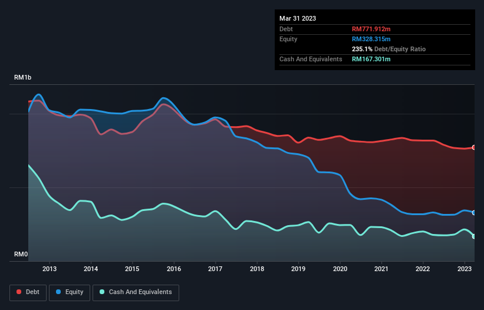
Task: Select the 2013 axis label
Action: click(x=50, y=269)
